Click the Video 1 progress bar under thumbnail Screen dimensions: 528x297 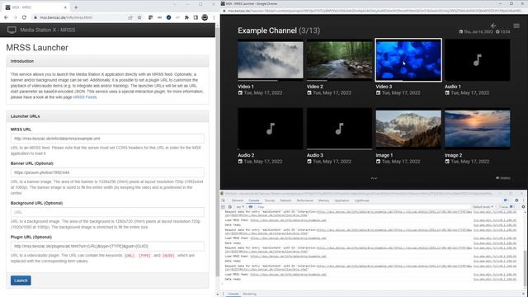271,81
